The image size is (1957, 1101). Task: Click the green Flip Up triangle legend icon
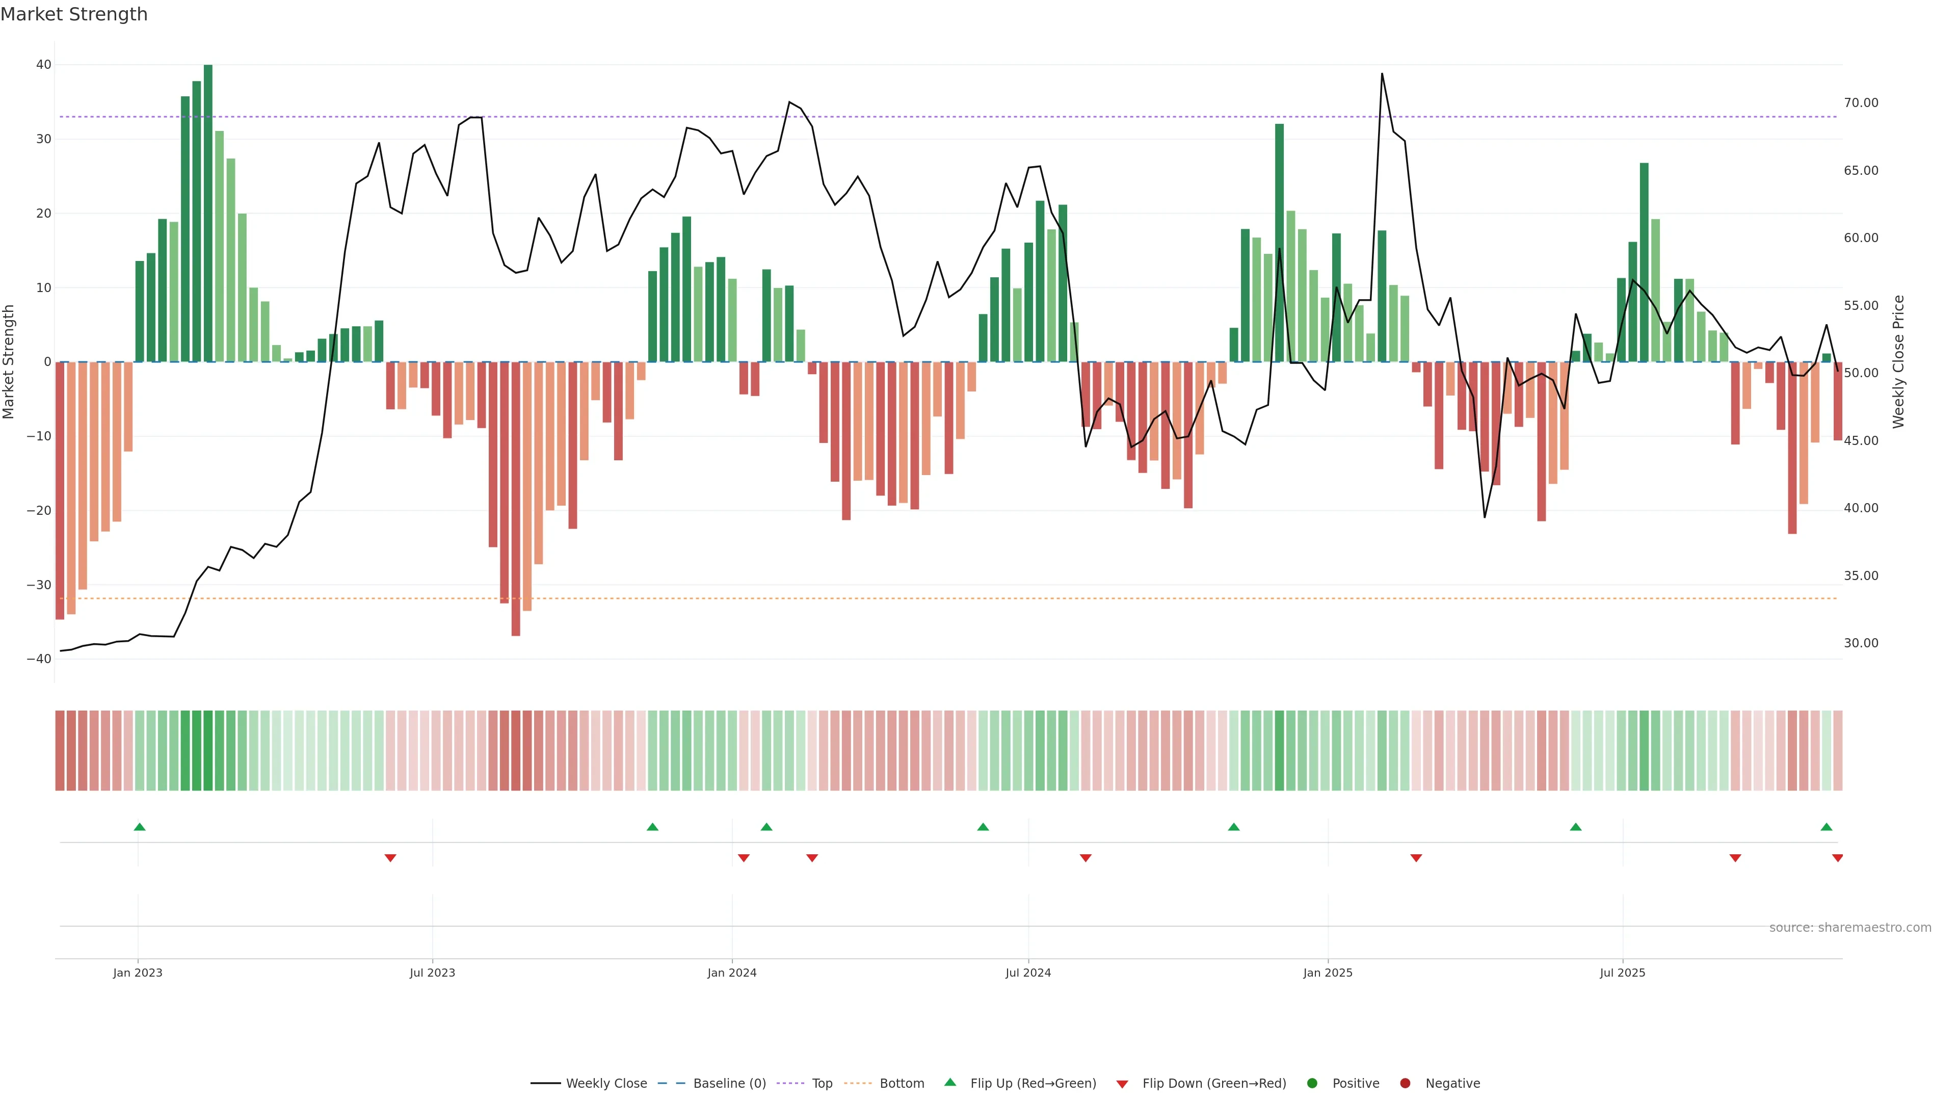[949, 1083]
